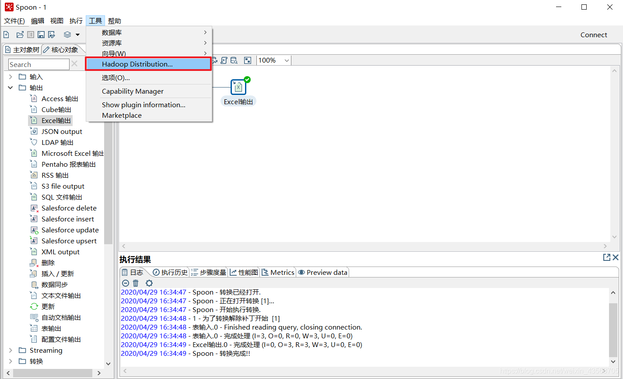Create a new file with the toolbar icon
Image resolution: width=623 pixels, height=379 pixels.
6,35
